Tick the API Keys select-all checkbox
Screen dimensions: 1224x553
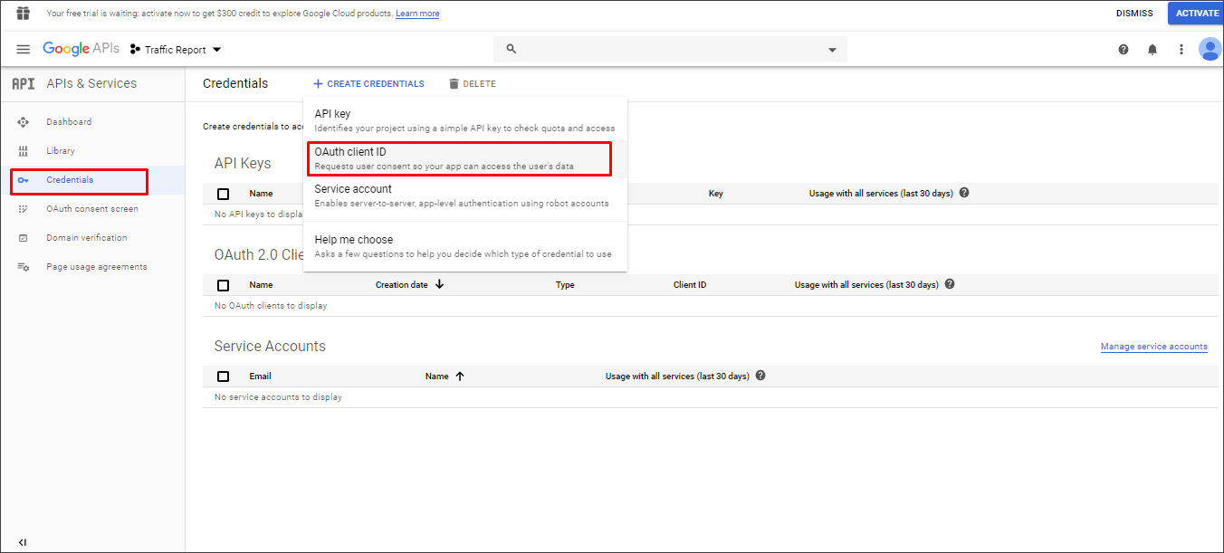(x=224, y=194)
